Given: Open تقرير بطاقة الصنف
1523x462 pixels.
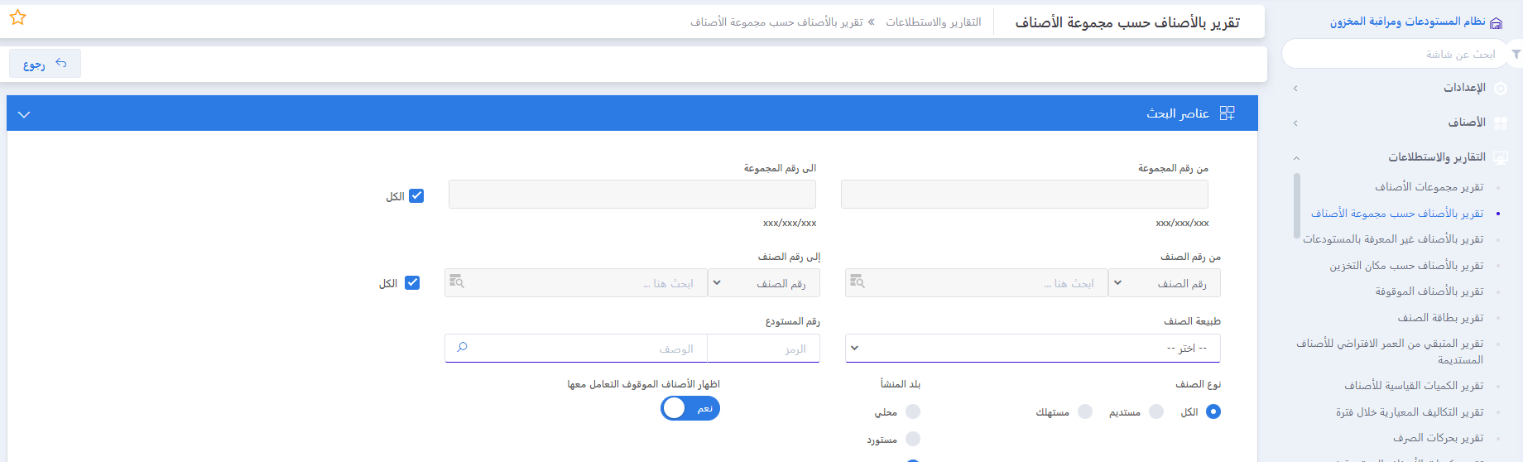Looking at the screenshot, I should click(1441, 318).
